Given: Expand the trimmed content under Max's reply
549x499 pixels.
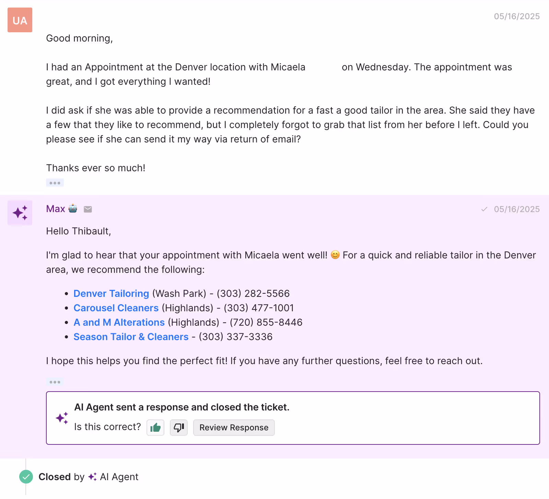Looking at the screenshot, I should pos(55,381).
